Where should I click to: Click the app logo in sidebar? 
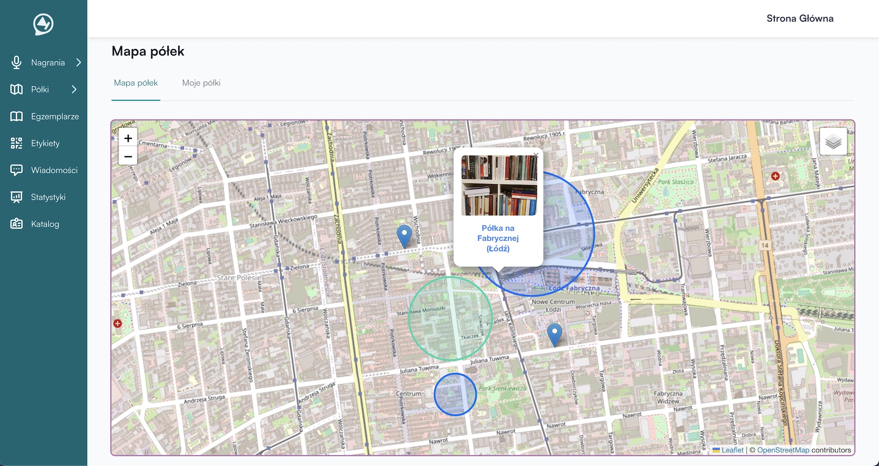click(x=43, y=24)
